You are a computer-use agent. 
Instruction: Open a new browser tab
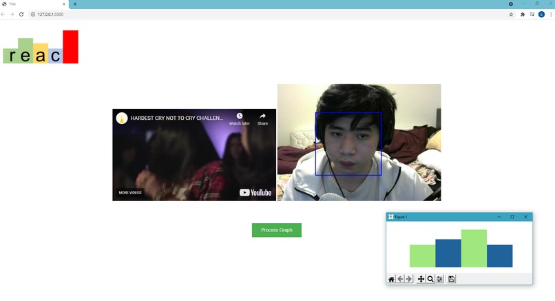tap(75, 4)
